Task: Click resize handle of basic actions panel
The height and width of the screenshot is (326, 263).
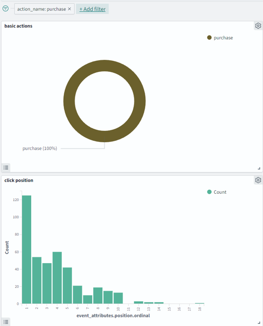Action: (x=259, y=168)
